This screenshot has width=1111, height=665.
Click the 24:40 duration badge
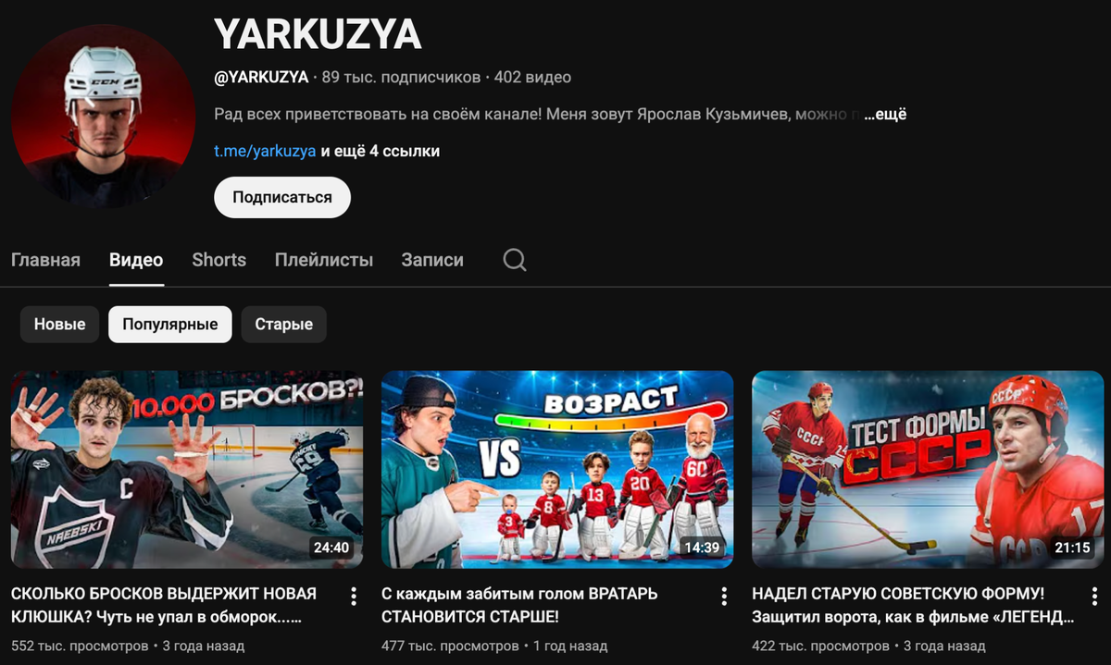(x=331, y=548)
